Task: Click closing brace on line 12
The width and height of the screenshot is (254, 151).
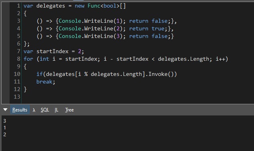Action: (25, 89)
